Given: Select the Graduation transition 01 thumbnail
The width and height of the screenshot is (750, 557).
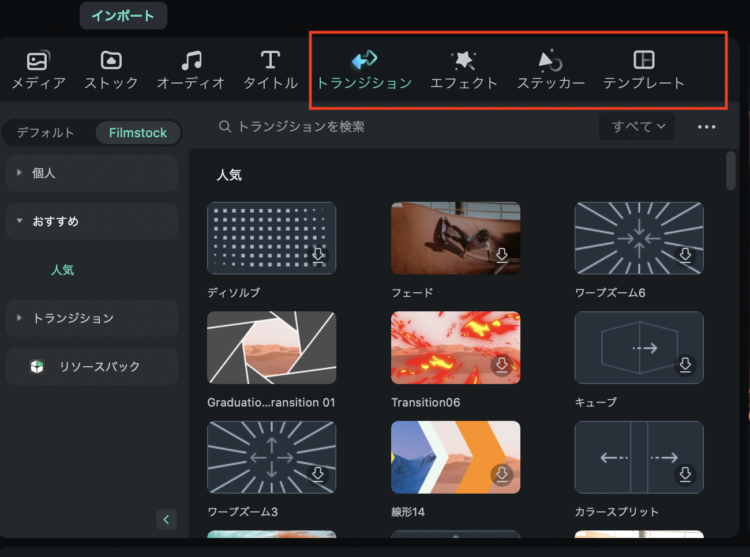Looking at the screenshot, I should click(x=272, y=348).
